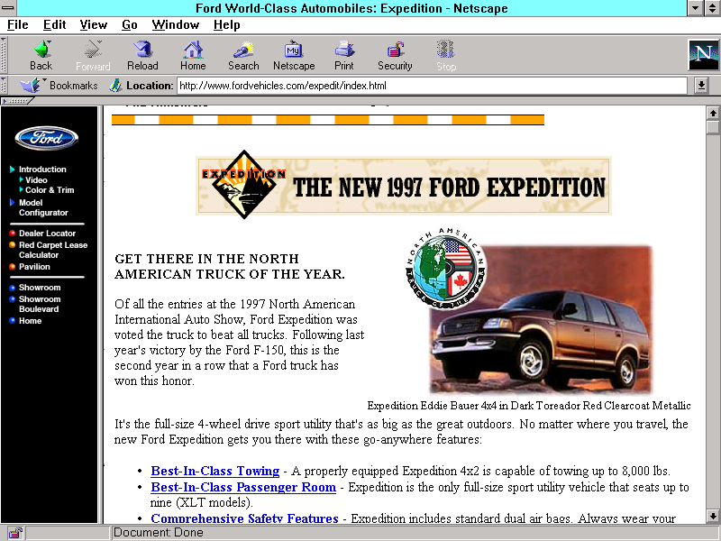Open the Bookmarks quickfile icon
This screenshot has width=721, height=541.
point(31,86)
